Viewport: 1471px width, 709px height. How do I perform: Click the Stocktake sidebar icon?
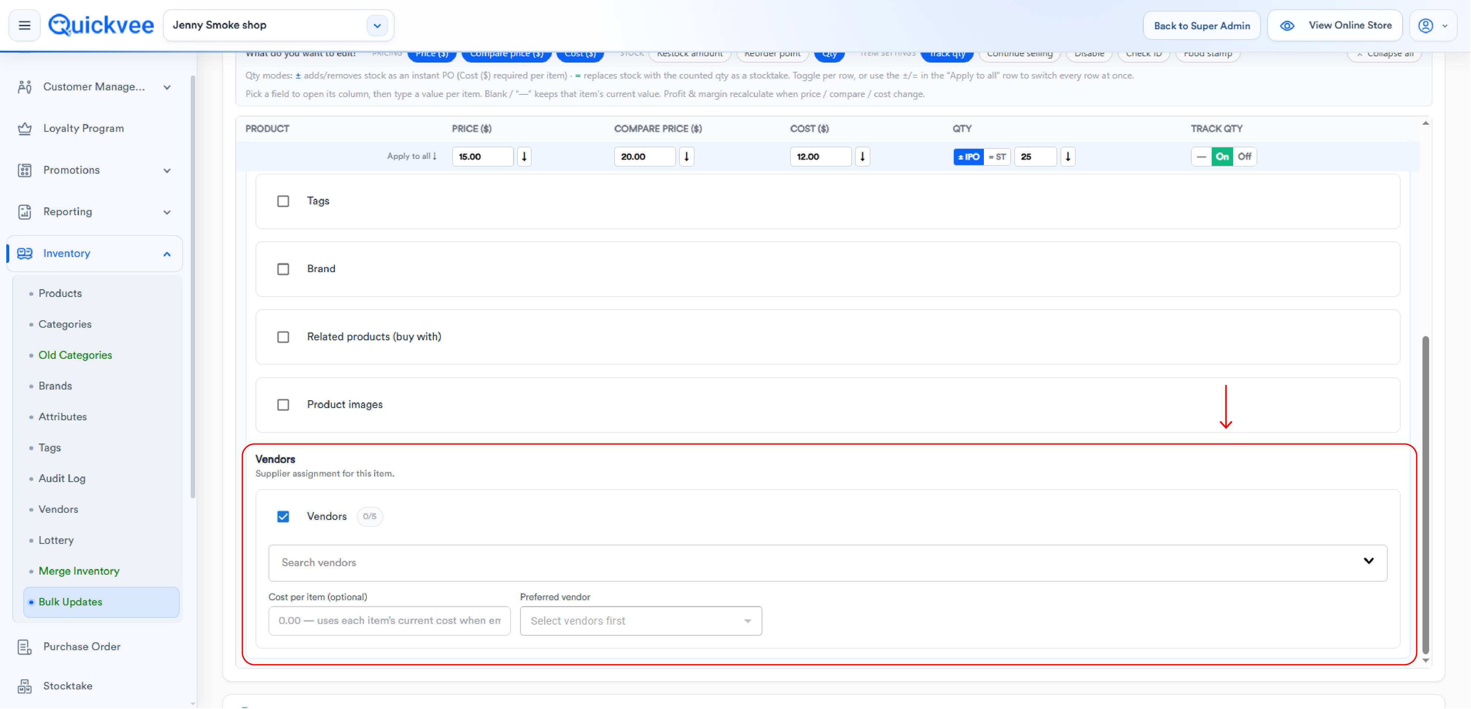[x=24, y=686]
